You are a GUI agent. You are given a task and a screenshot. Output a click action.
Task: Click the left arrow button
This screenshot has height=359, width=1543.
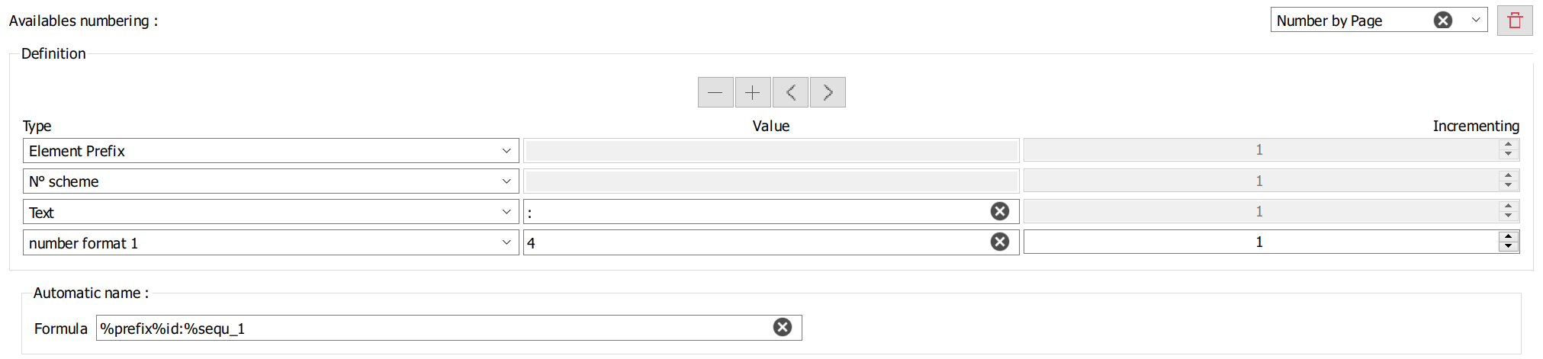click(790, 92)
